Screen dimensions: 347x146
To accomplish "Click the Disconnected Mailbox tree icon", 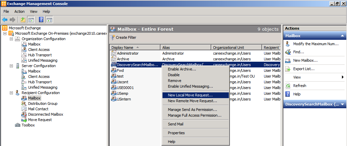I will pyautogui.click(x=24, y=114).
